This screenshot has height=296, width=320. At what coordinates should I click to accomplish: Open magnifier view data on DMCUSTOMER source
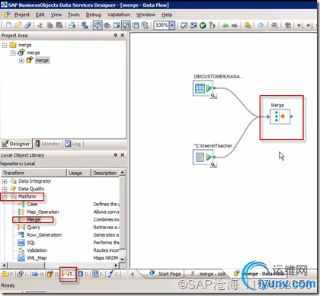[x=213, y=96]
